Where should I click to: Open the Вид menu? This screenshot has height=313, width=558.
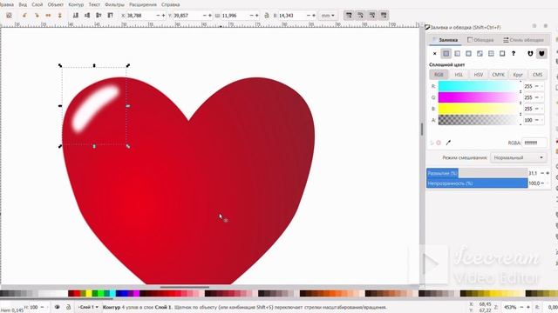point(23,4)
